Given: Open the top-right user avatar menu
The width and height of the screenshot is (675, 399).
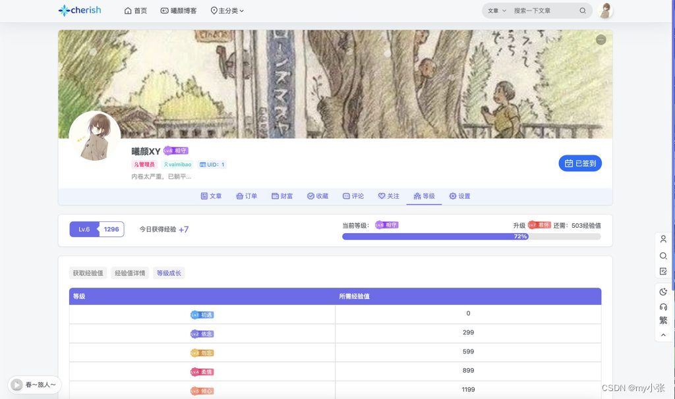Looking at the screenshot, I should (606, 11).
